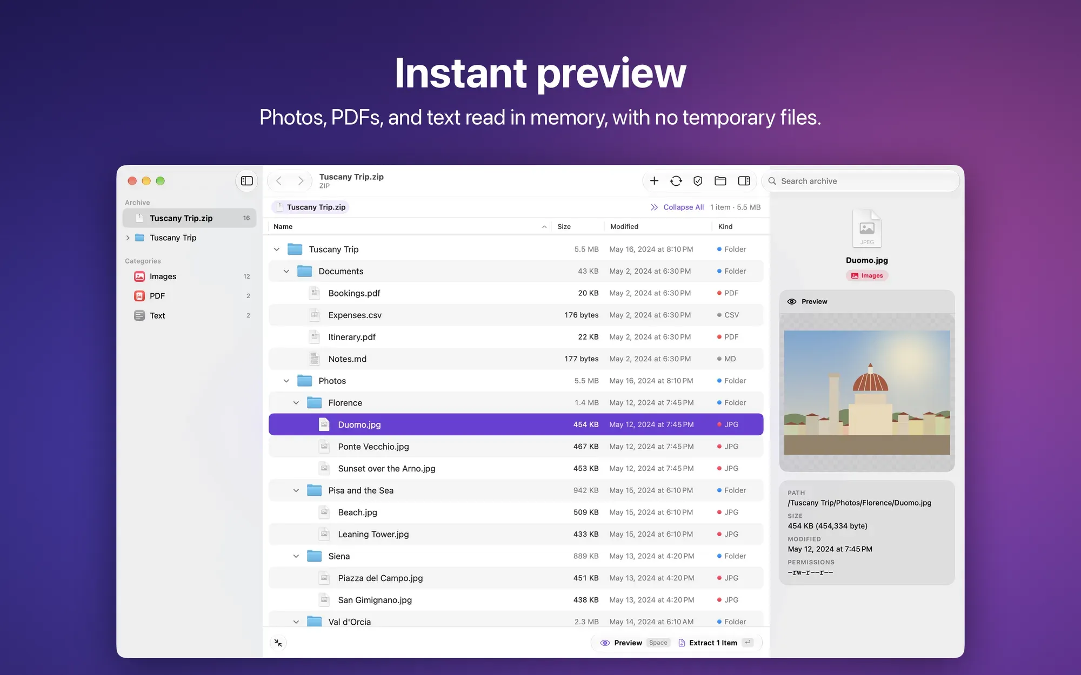Screen dimensions: 1081x675
Task: Click the Search archive field
Action: [861, 181]
